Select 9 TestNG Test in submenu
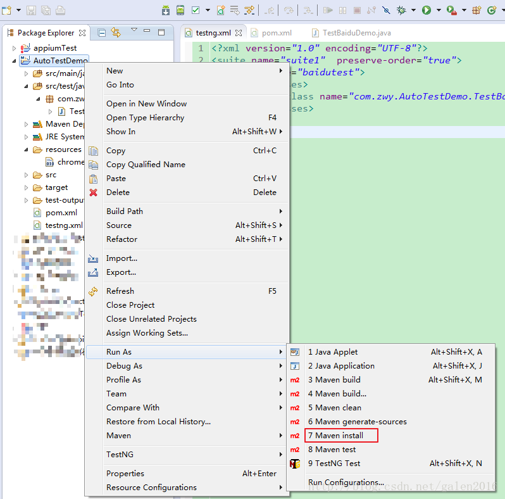 click(390, 464)
